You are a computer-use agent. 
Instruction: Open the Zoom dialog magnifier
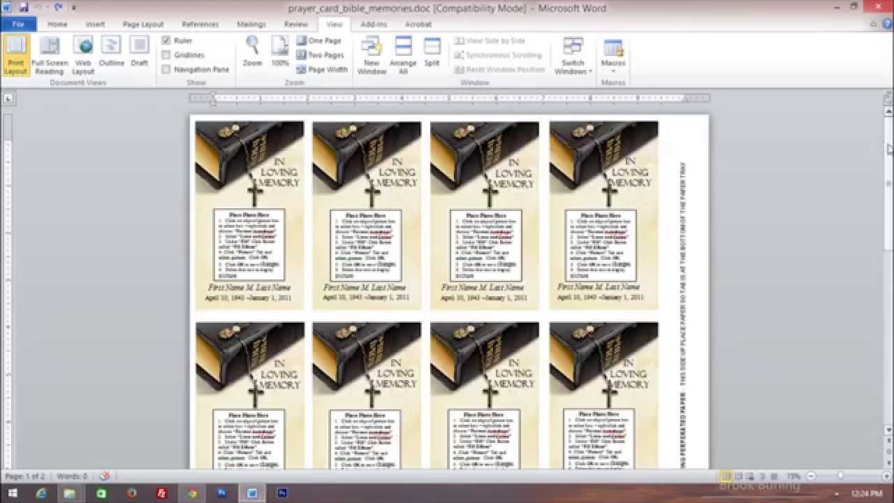[252, 52]
